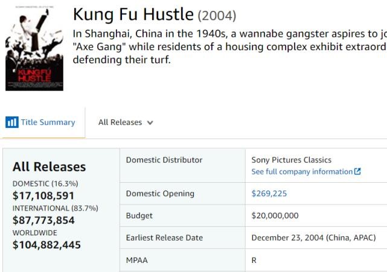Click the All Releases chevron arrow
Image resolution: width=387 pixels, height=272 pixels.
pos(150,122)
